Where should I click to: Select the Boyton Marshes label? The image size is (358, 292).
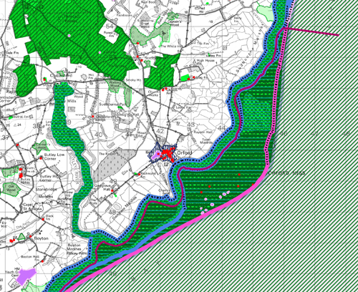(74, 247)
